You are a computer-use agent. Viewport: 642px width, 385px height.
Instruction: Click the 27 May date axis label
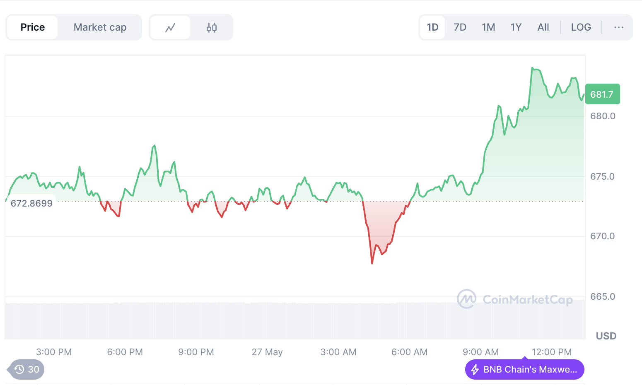click(x=267, y=352)
